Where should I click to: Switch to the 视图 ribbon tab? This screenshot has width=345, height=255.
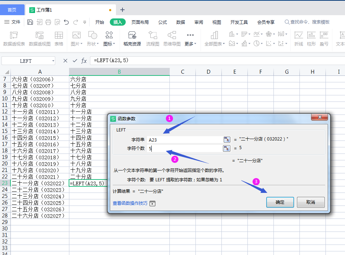tap(217, 22)
